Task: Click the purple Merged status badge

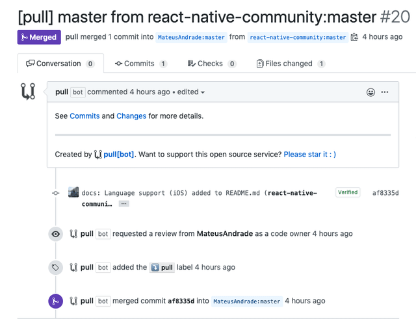Action: 39,37
